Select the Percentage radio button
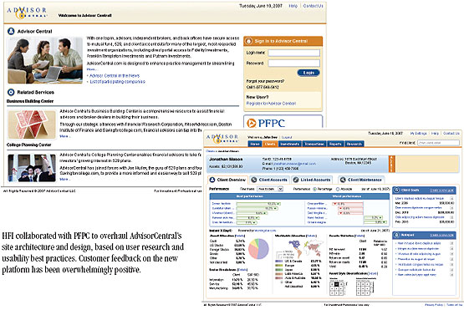The height and width of the screenshot is (310, 464). coord(314,189)
